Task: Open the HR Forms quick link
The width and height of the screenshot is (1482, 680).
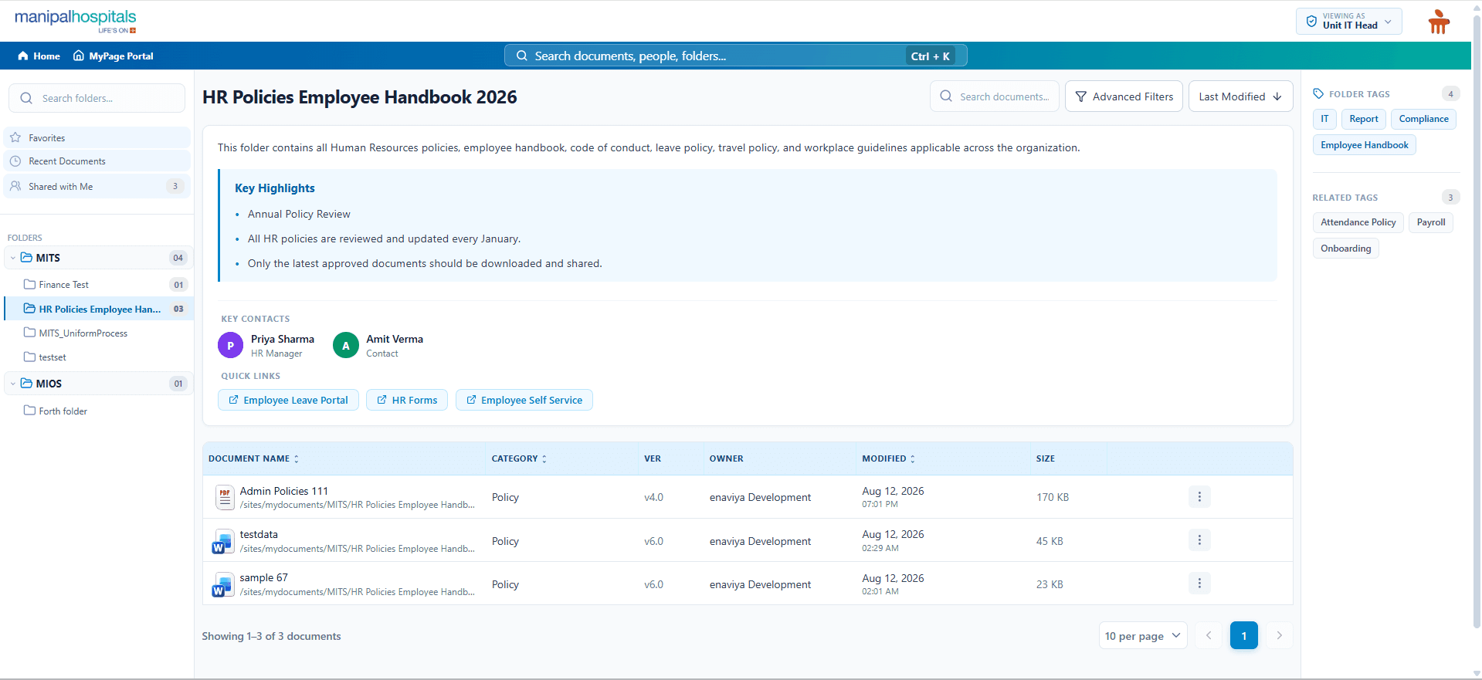Action: coord(407,400)
